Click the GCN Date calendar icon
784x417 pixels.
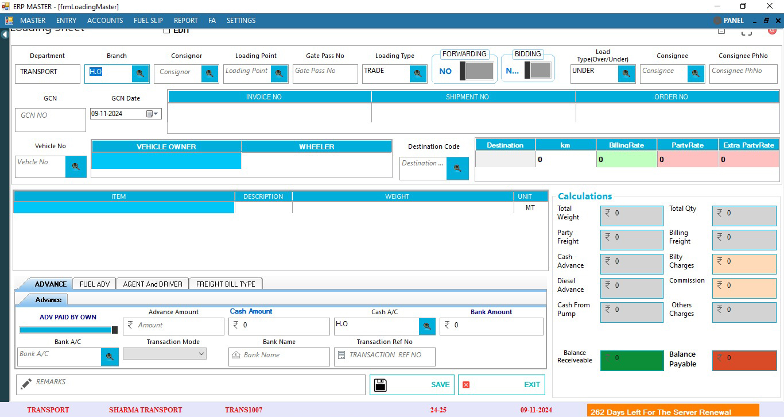click(x=149, y=114)
